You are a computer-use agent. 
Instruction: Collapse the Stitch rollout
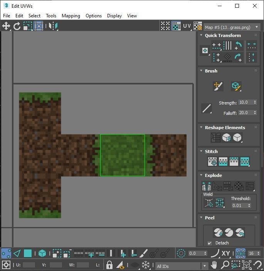(201, 151)
